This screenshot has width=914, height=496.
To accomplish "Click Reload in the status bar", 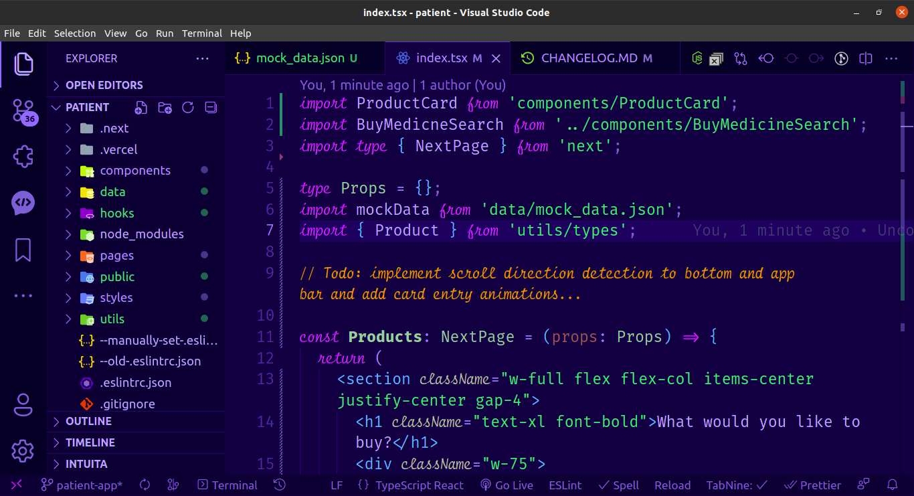I will coord(672,485).
